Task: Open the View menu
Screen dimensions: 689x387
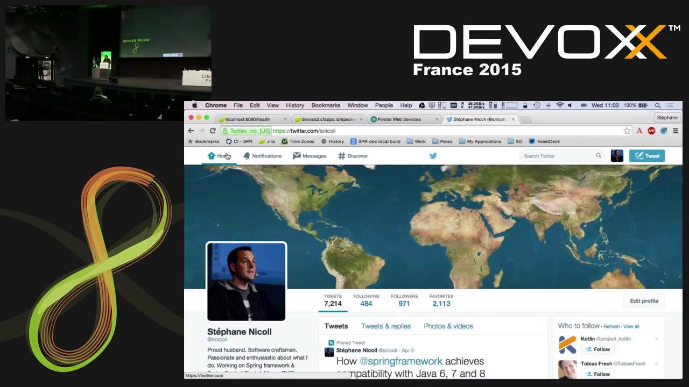Action: (x=273, y=105)
